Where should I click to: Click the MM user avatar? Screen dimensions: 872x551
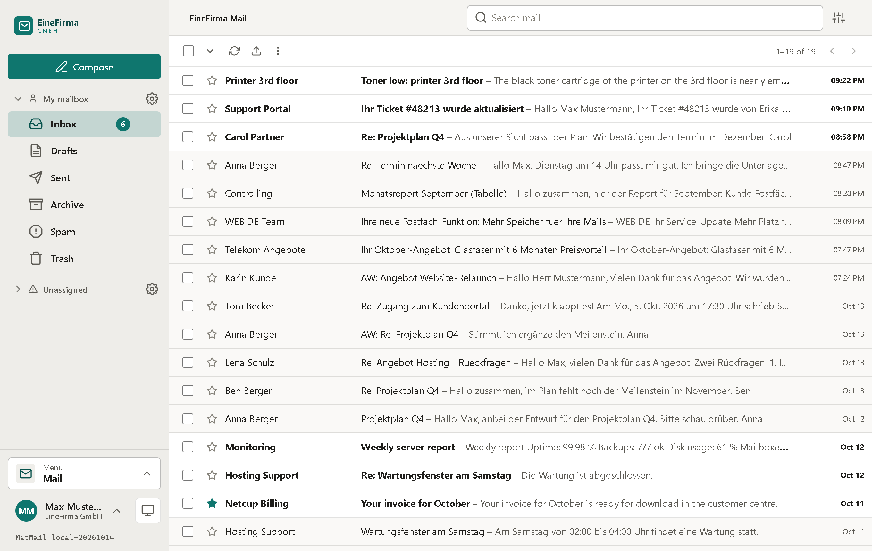(26, 511)
